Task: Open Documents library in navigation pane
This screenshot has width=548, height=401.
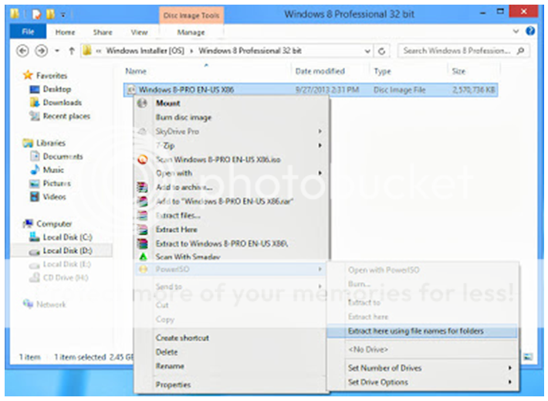Action: point(63,156)
